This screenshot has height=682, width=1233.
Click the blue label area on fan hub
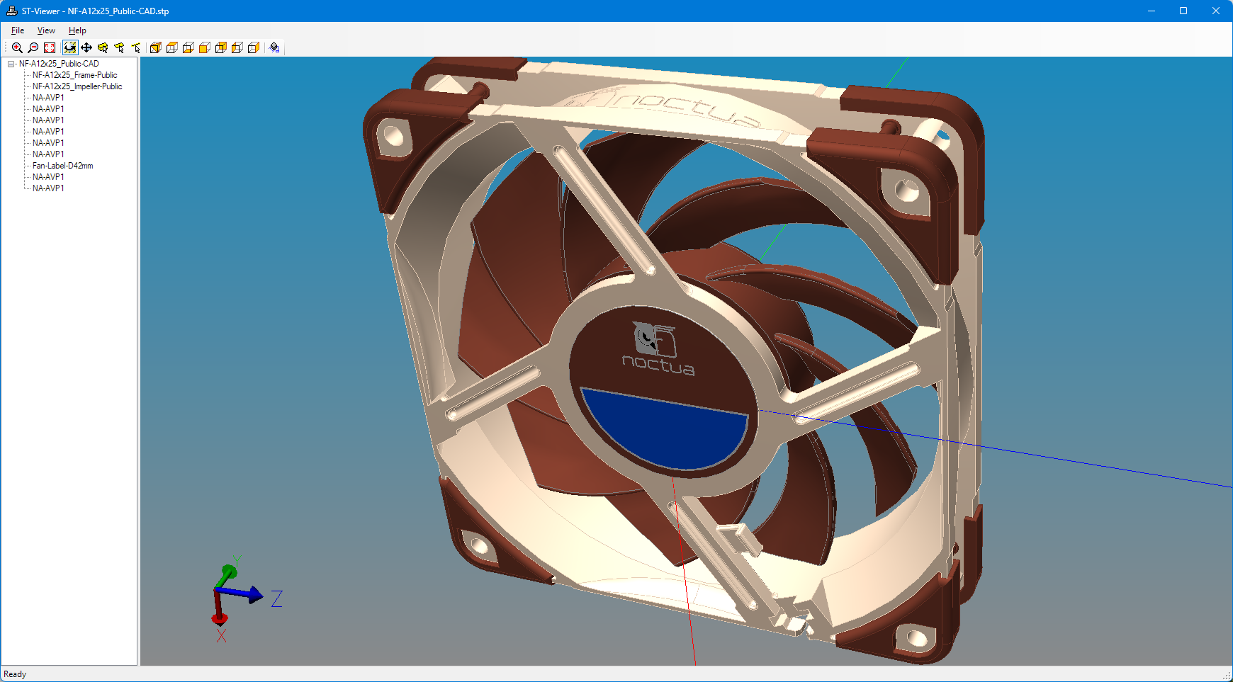(x=666, y=431)
